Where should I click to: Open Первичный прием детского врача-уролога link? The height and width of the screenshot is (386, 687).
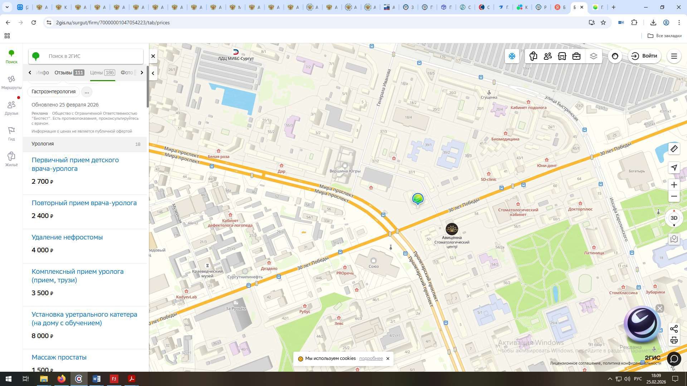[x=75, y=164]
